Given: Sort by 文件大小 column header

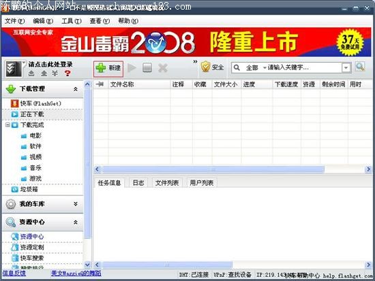Looking at the screenshot, I should click(x=226, y=84).
